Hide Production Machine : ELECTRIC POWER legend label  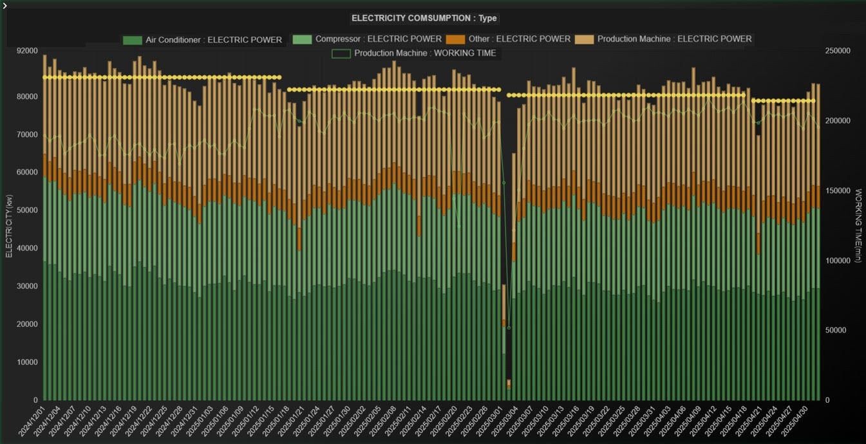click(x=674, y=39)
